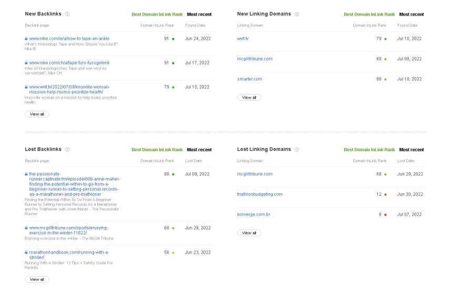This screenshot has height=295, width=452.
Task: Sort Lost Linking Domains by Most recent
Action: (x=412, y=150)
